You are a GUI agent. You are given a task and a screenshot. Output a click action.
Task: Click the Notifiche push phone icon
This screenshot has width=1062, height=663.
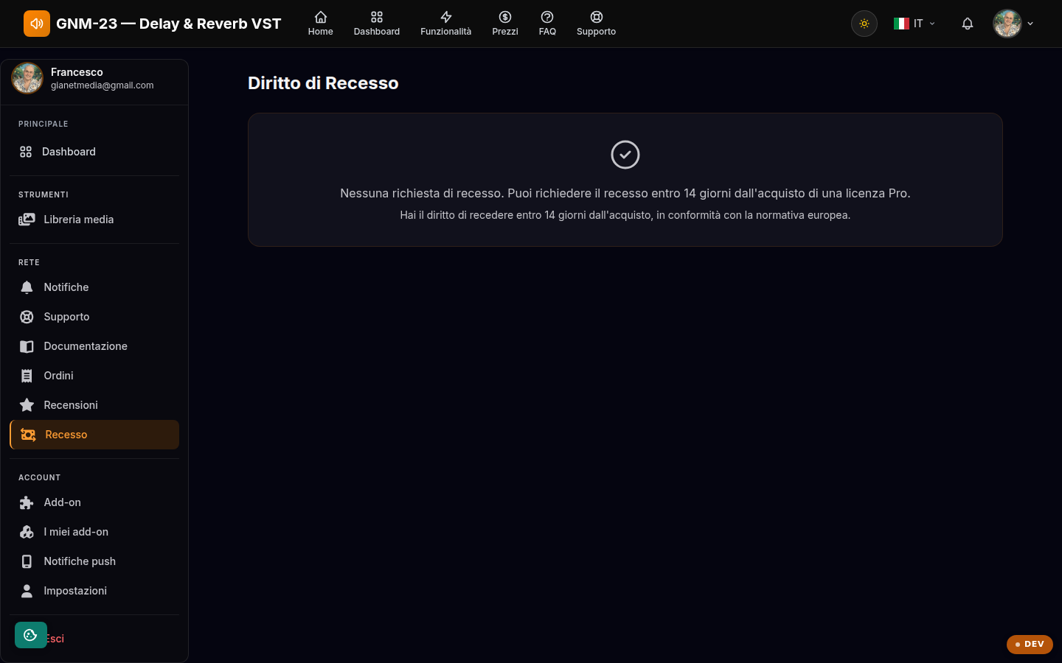click(x=27, y=561)
